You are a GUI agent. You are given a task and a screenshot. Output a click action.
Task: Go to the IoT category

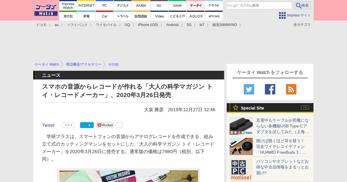202,25
